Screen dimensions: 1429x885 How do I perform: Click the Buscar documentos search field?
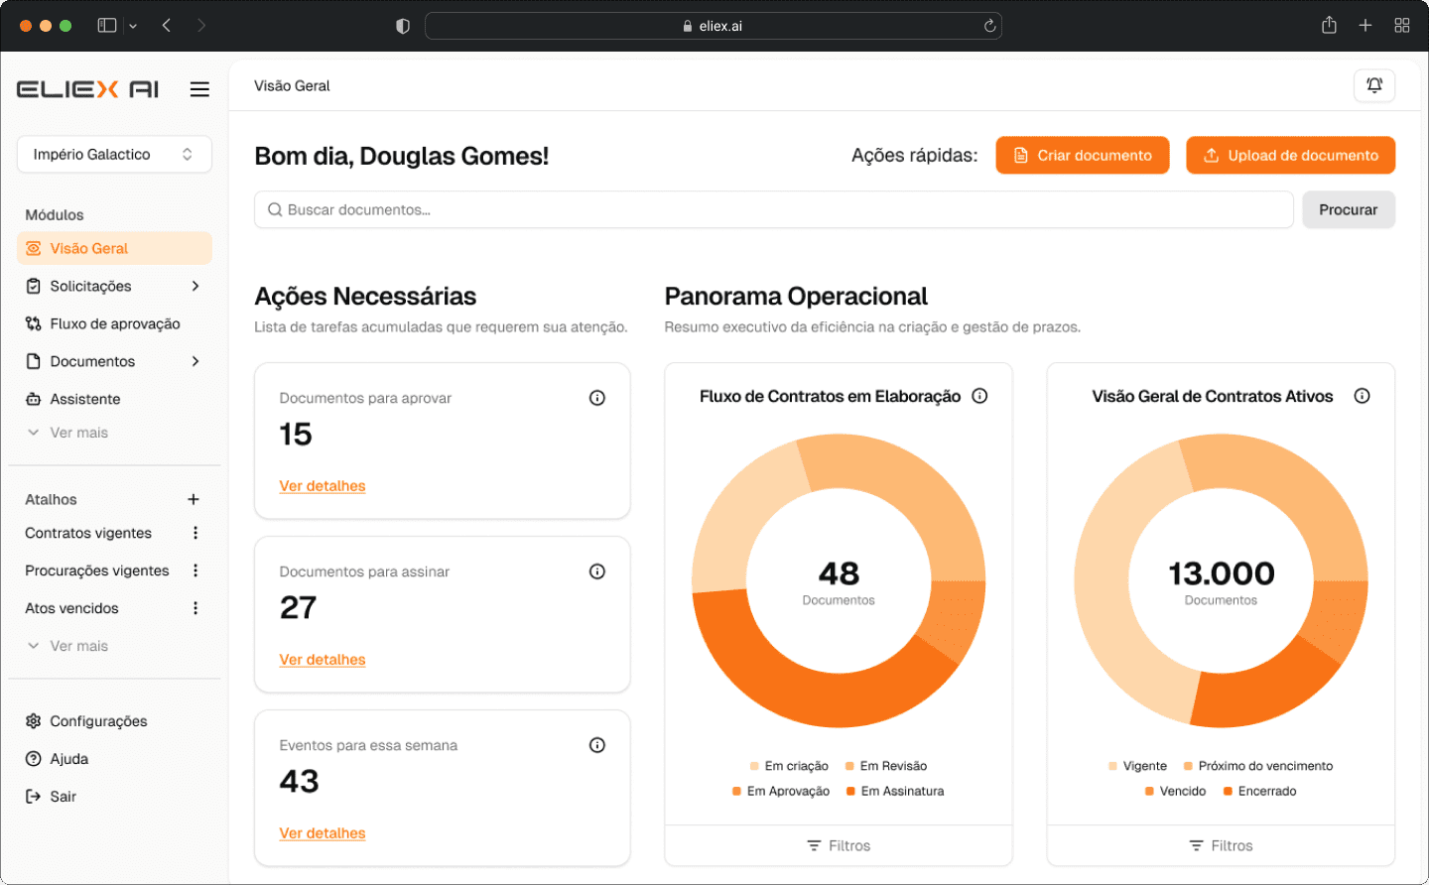click(x=695, y=209)
